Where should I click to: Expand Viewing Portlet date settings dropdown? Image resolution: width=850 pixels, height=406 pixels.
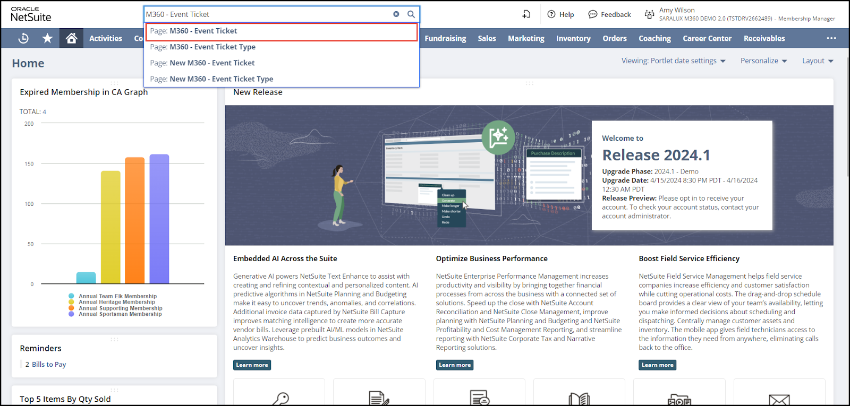coord(673,61)
